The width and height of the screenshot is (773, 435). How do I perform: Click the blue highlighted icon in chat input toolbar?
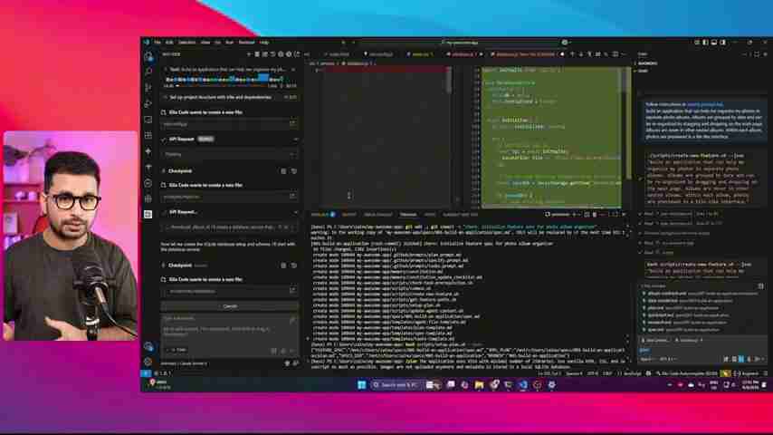point(741,359)
